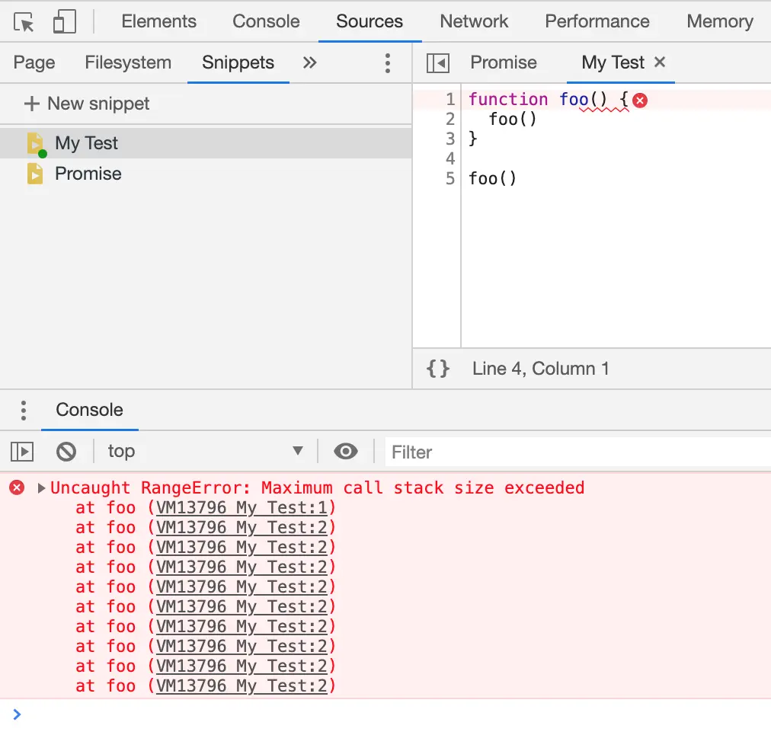Click the My Test snippet file icon
This screenshot has height=751, width=771.
point(36,145)
